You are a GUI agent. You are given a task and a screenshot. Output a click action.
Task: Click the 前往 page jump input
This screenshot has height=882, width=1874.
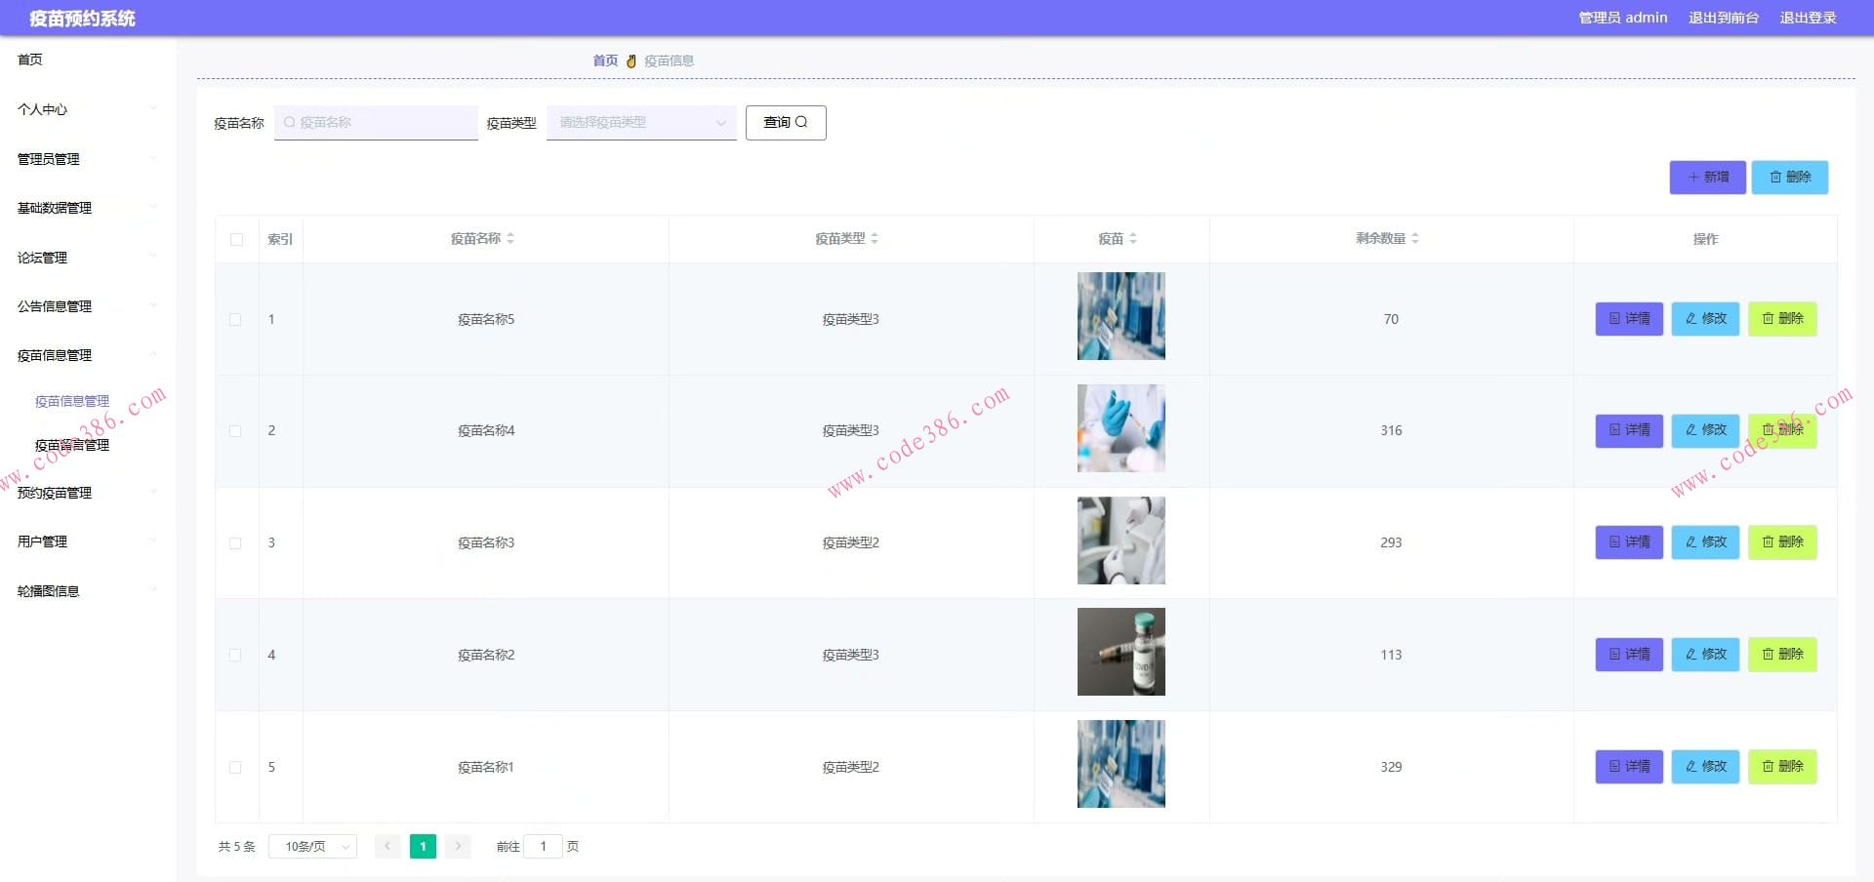tap(543, 846)
